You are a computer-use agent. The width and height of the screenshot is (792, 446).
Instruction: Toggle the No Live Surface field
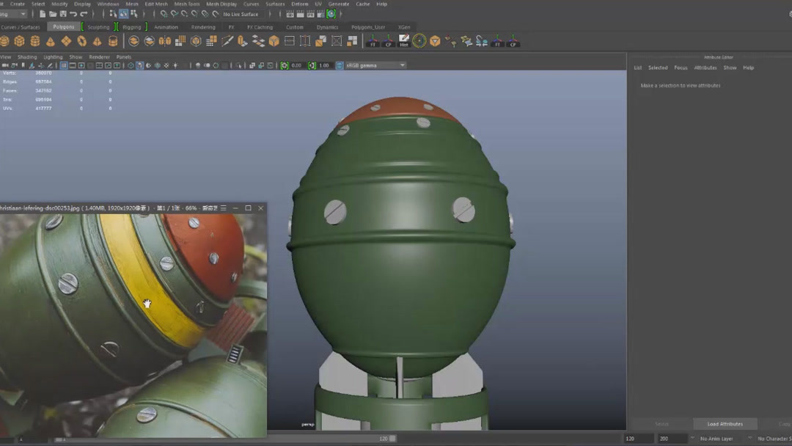[x=241, y=14]
